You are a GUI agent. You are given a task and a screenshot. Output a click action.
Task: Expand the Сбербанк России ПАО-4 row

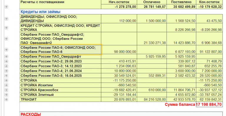[6, 71]
